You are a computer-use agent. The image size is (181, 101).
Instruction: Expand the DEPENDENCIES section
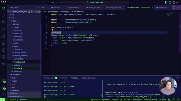coord(16,96)
